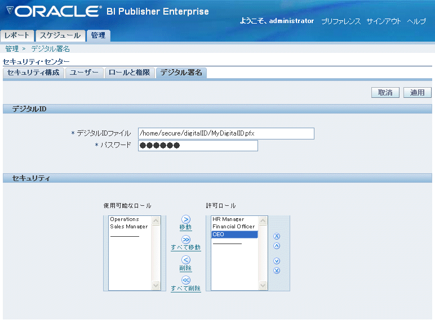Click the remove all (<<) arrow icon
The image size is (435, 320).
(x=186, y=280)
